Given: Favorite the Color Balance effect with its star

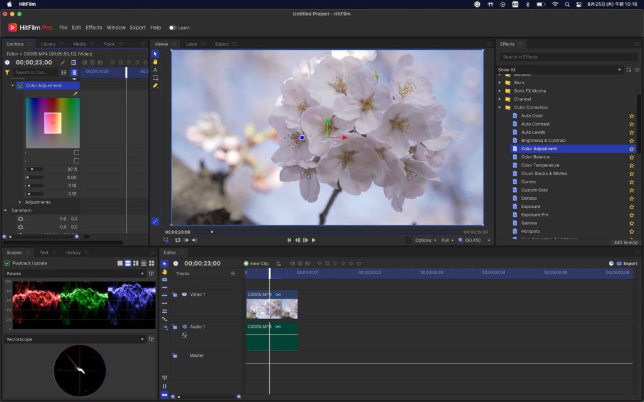Looking at the screenshot, I should (x=631, y=157).
